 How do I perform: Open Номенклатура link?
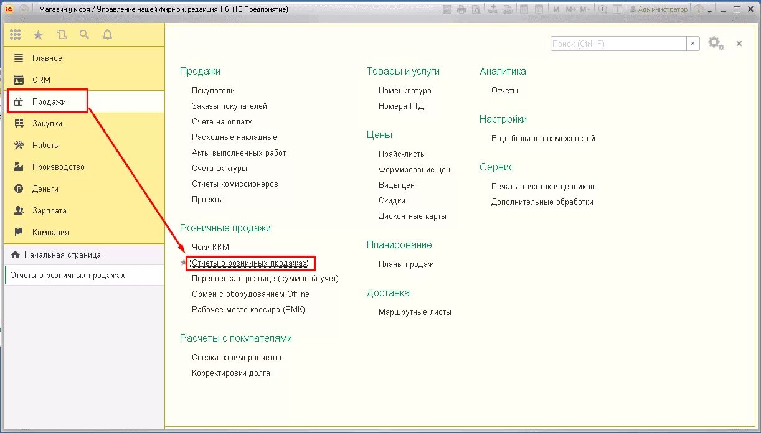point(405,90)
